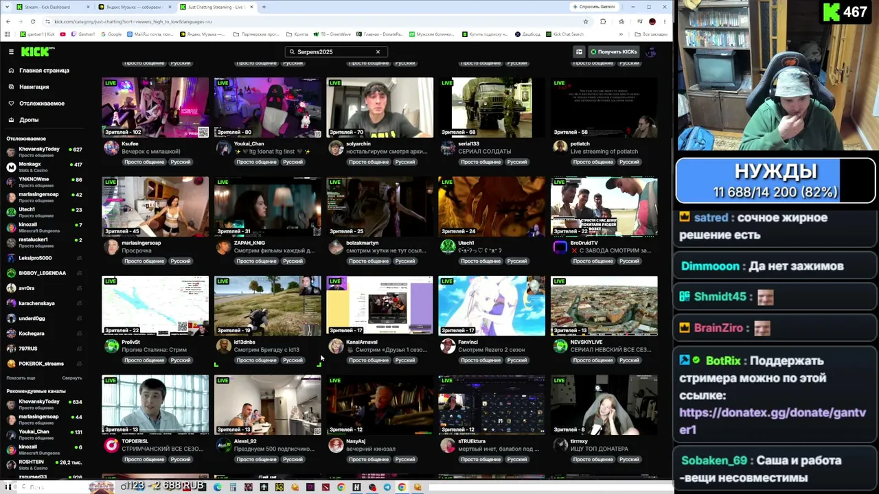Open Навигация in sidebar

point(34,87)
